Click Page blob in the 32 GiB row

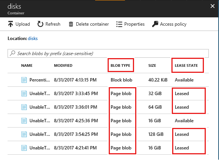[121, 94]
